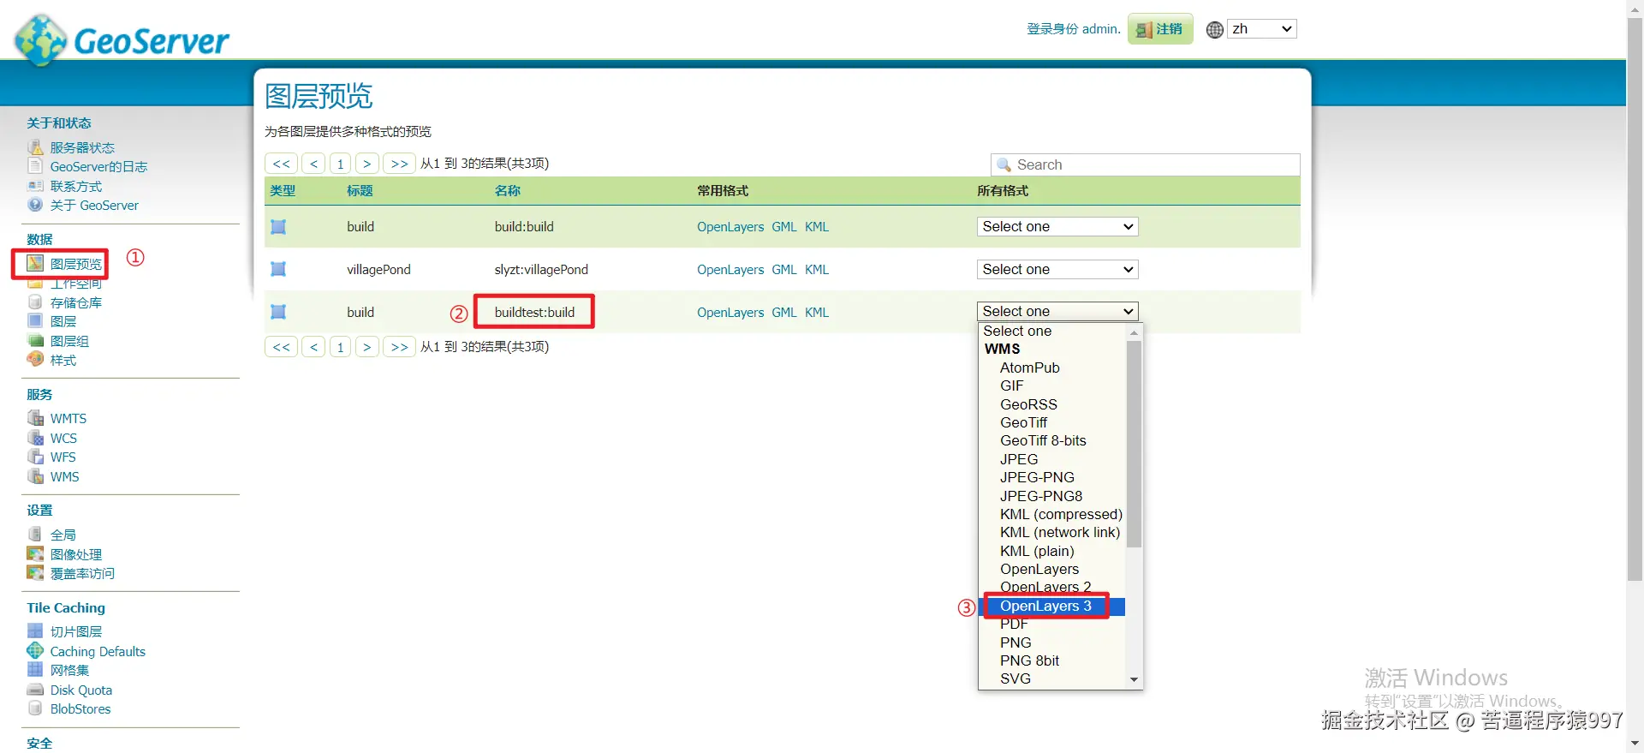
Task: Select OpenLayers 3 in the format list
Action: [x=1051, y=607]
